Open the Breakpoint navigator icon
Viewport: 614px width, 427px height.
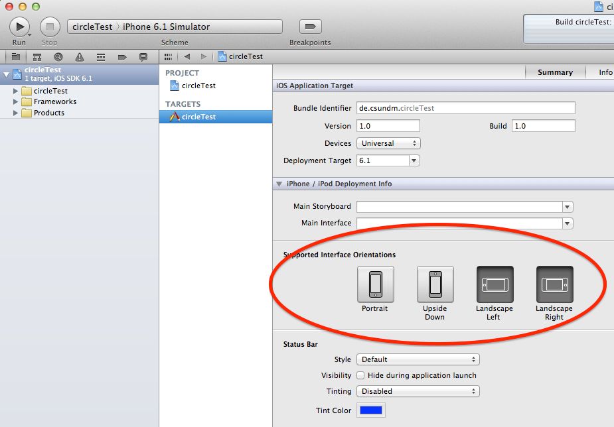(122, 57)
